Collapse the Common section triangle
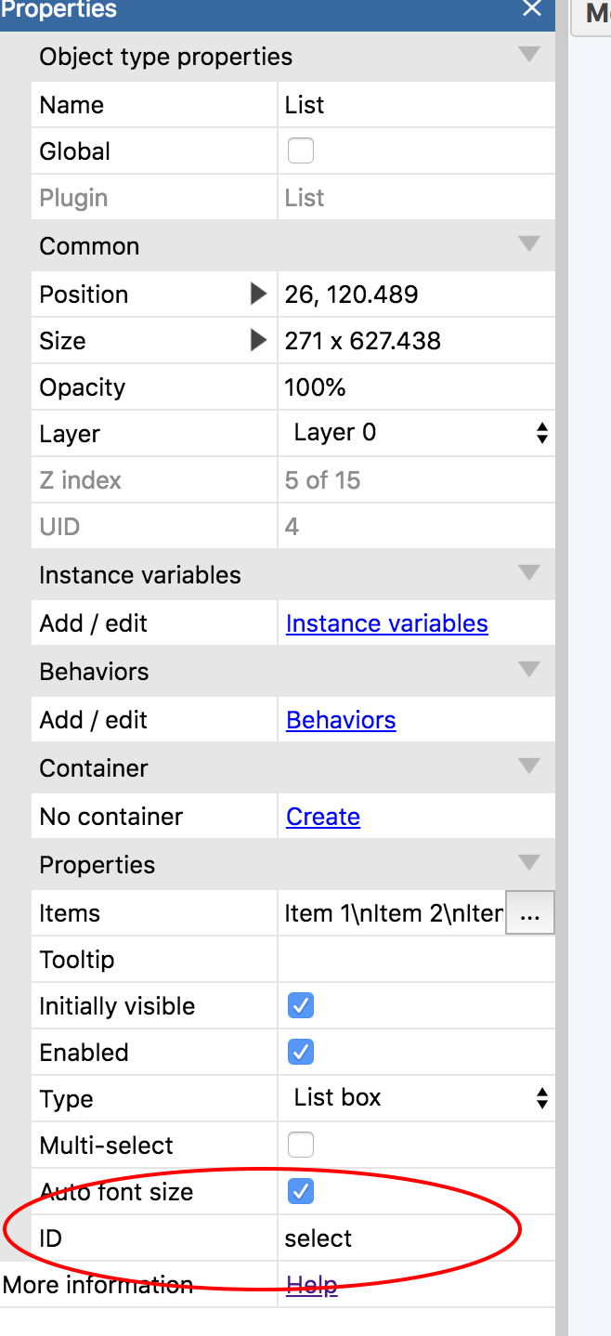The height and width of the screenshot is (1336, 611). coord(529,244)
